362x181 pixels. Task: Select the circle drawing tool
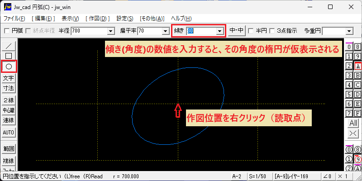pos(9,67)
